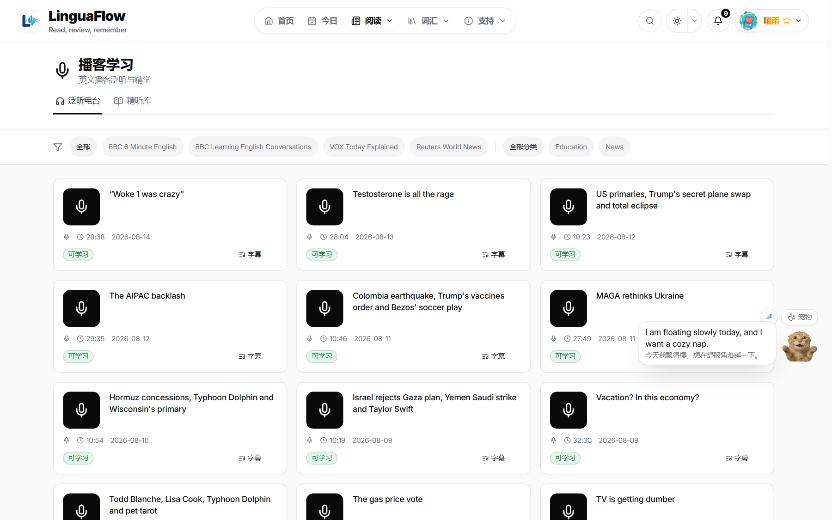Open the 宠物 pet button
832x520 pixels.
[x=800, y=317]
